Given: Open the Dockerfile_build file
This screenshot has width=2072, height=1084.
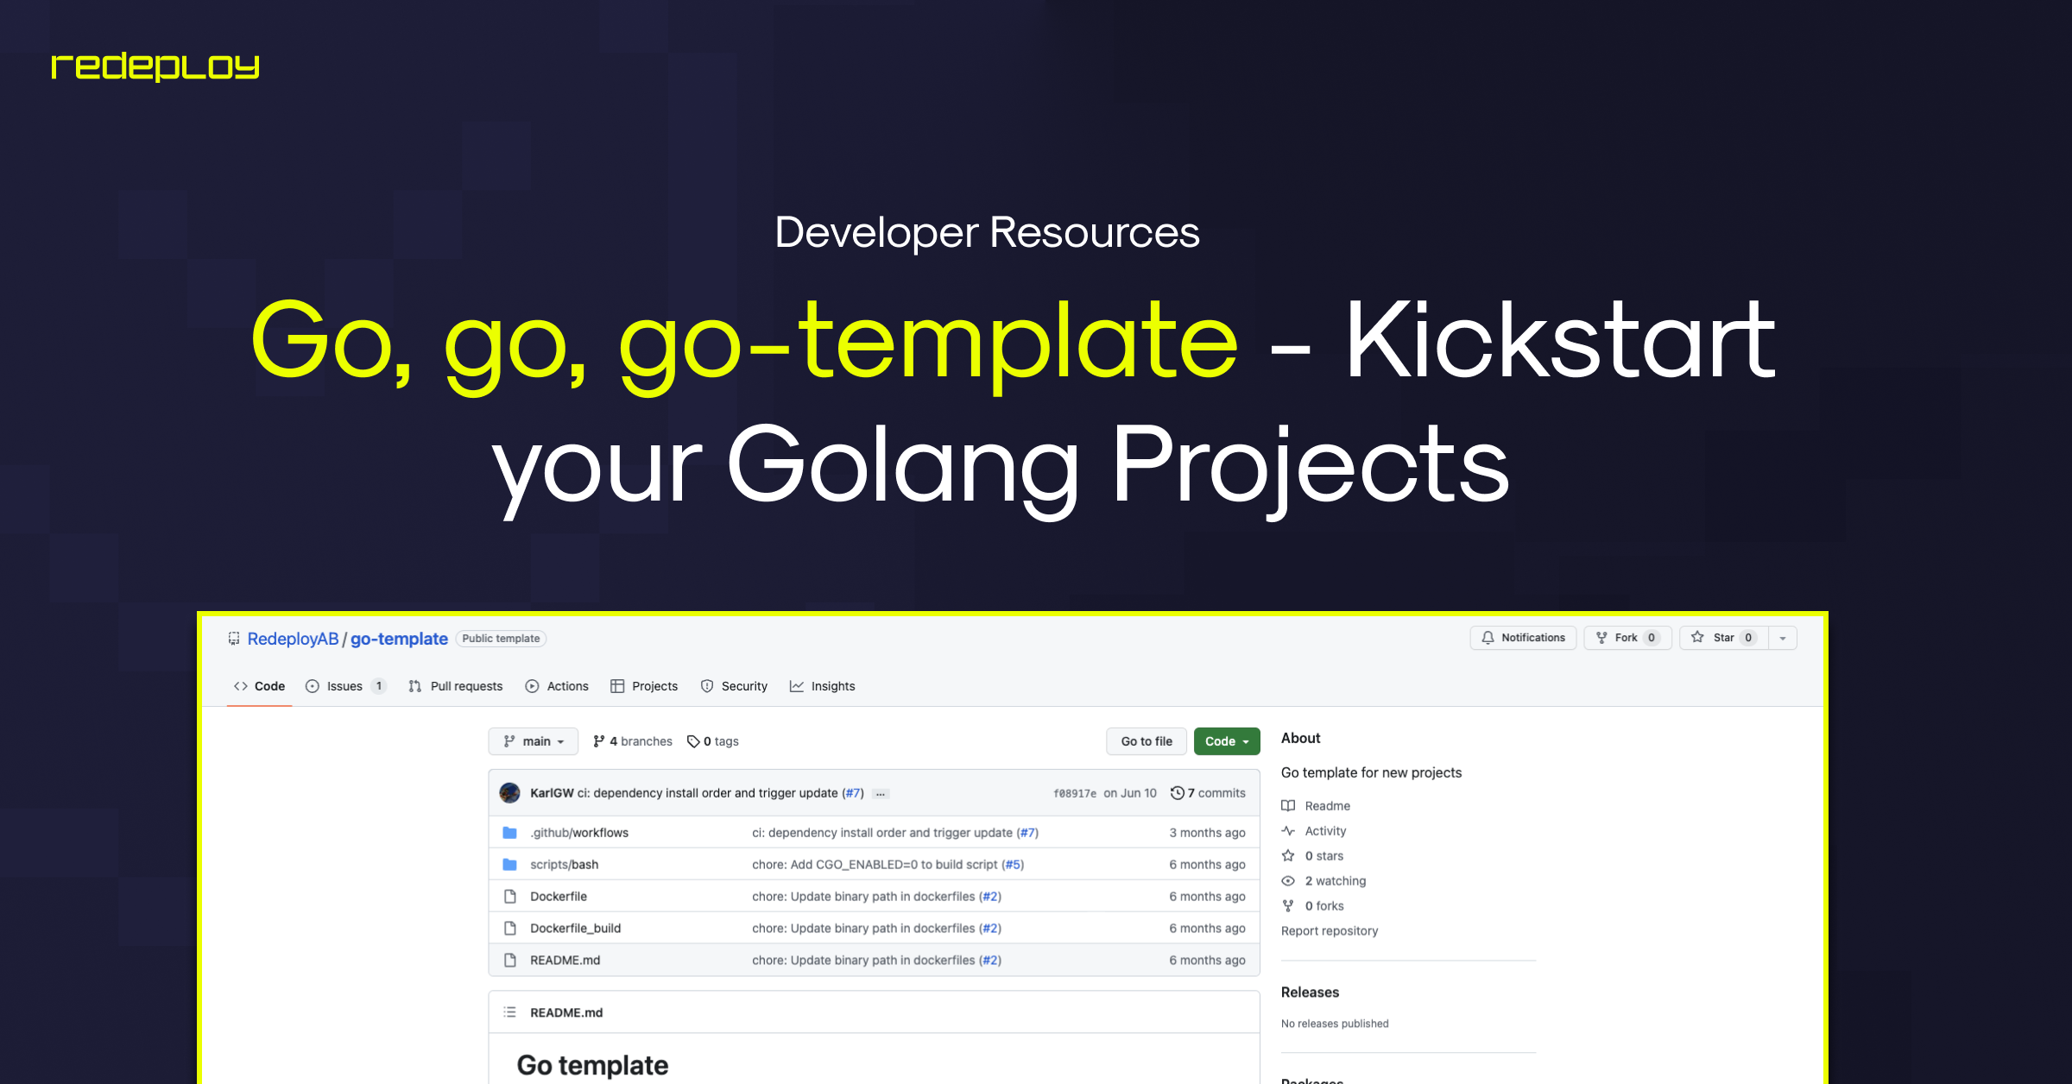Looking at the screenshot, I should tap(575, 929).
